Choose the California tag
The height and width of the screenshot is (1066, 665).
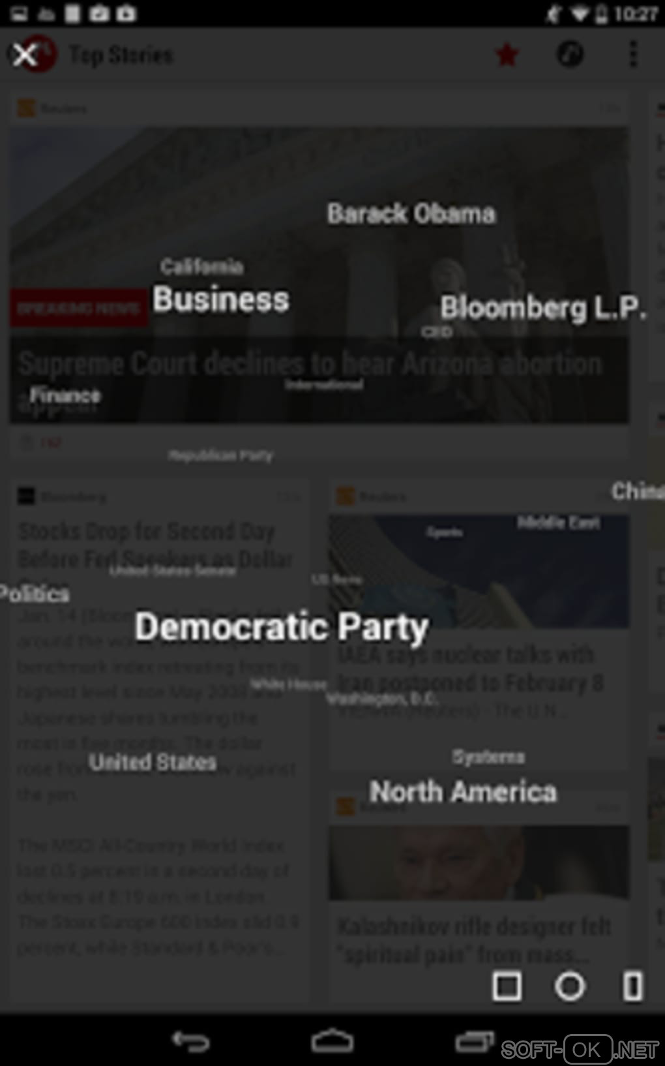tap(202, 266)
